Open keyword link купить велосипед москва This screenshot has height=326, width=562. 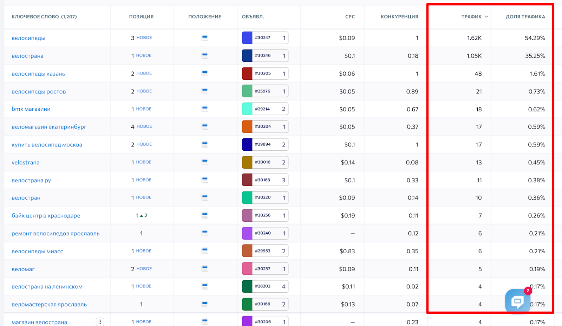coord(47,145)
